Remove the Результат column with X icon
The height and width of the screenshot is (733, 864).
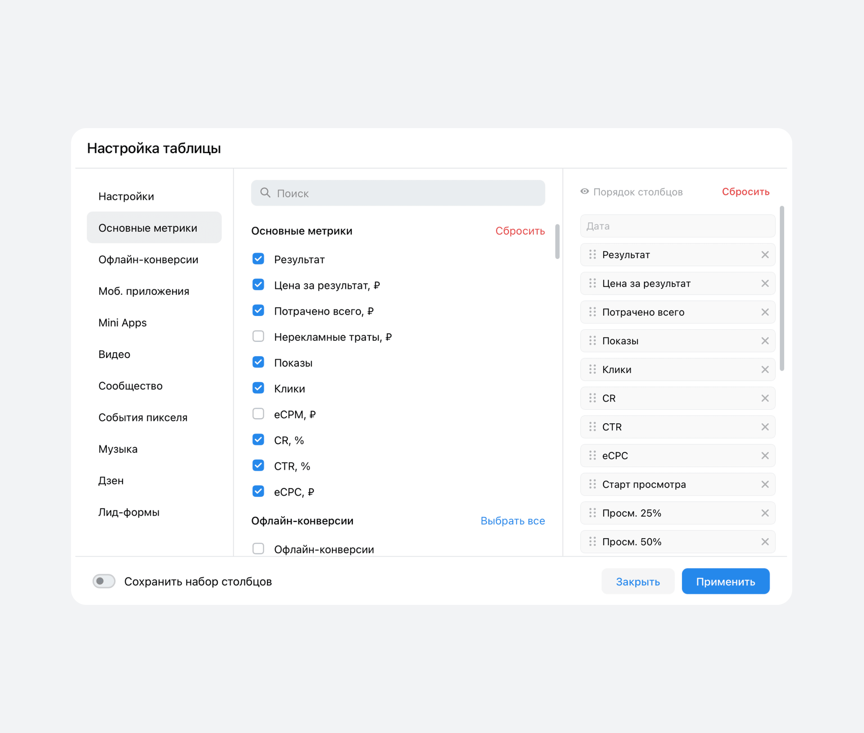(765, 255)
